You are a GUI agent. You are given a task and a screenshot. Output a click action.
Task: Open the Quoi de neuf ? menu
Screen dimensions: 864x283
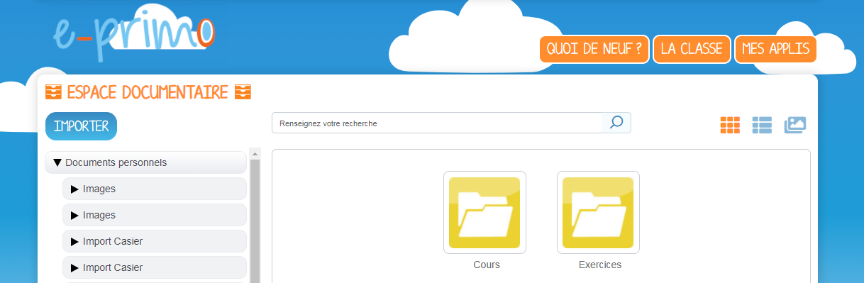[x=594, y=50]
